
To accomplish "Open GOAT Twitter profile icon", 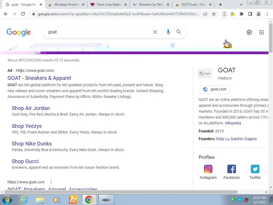I will [255, 169].
